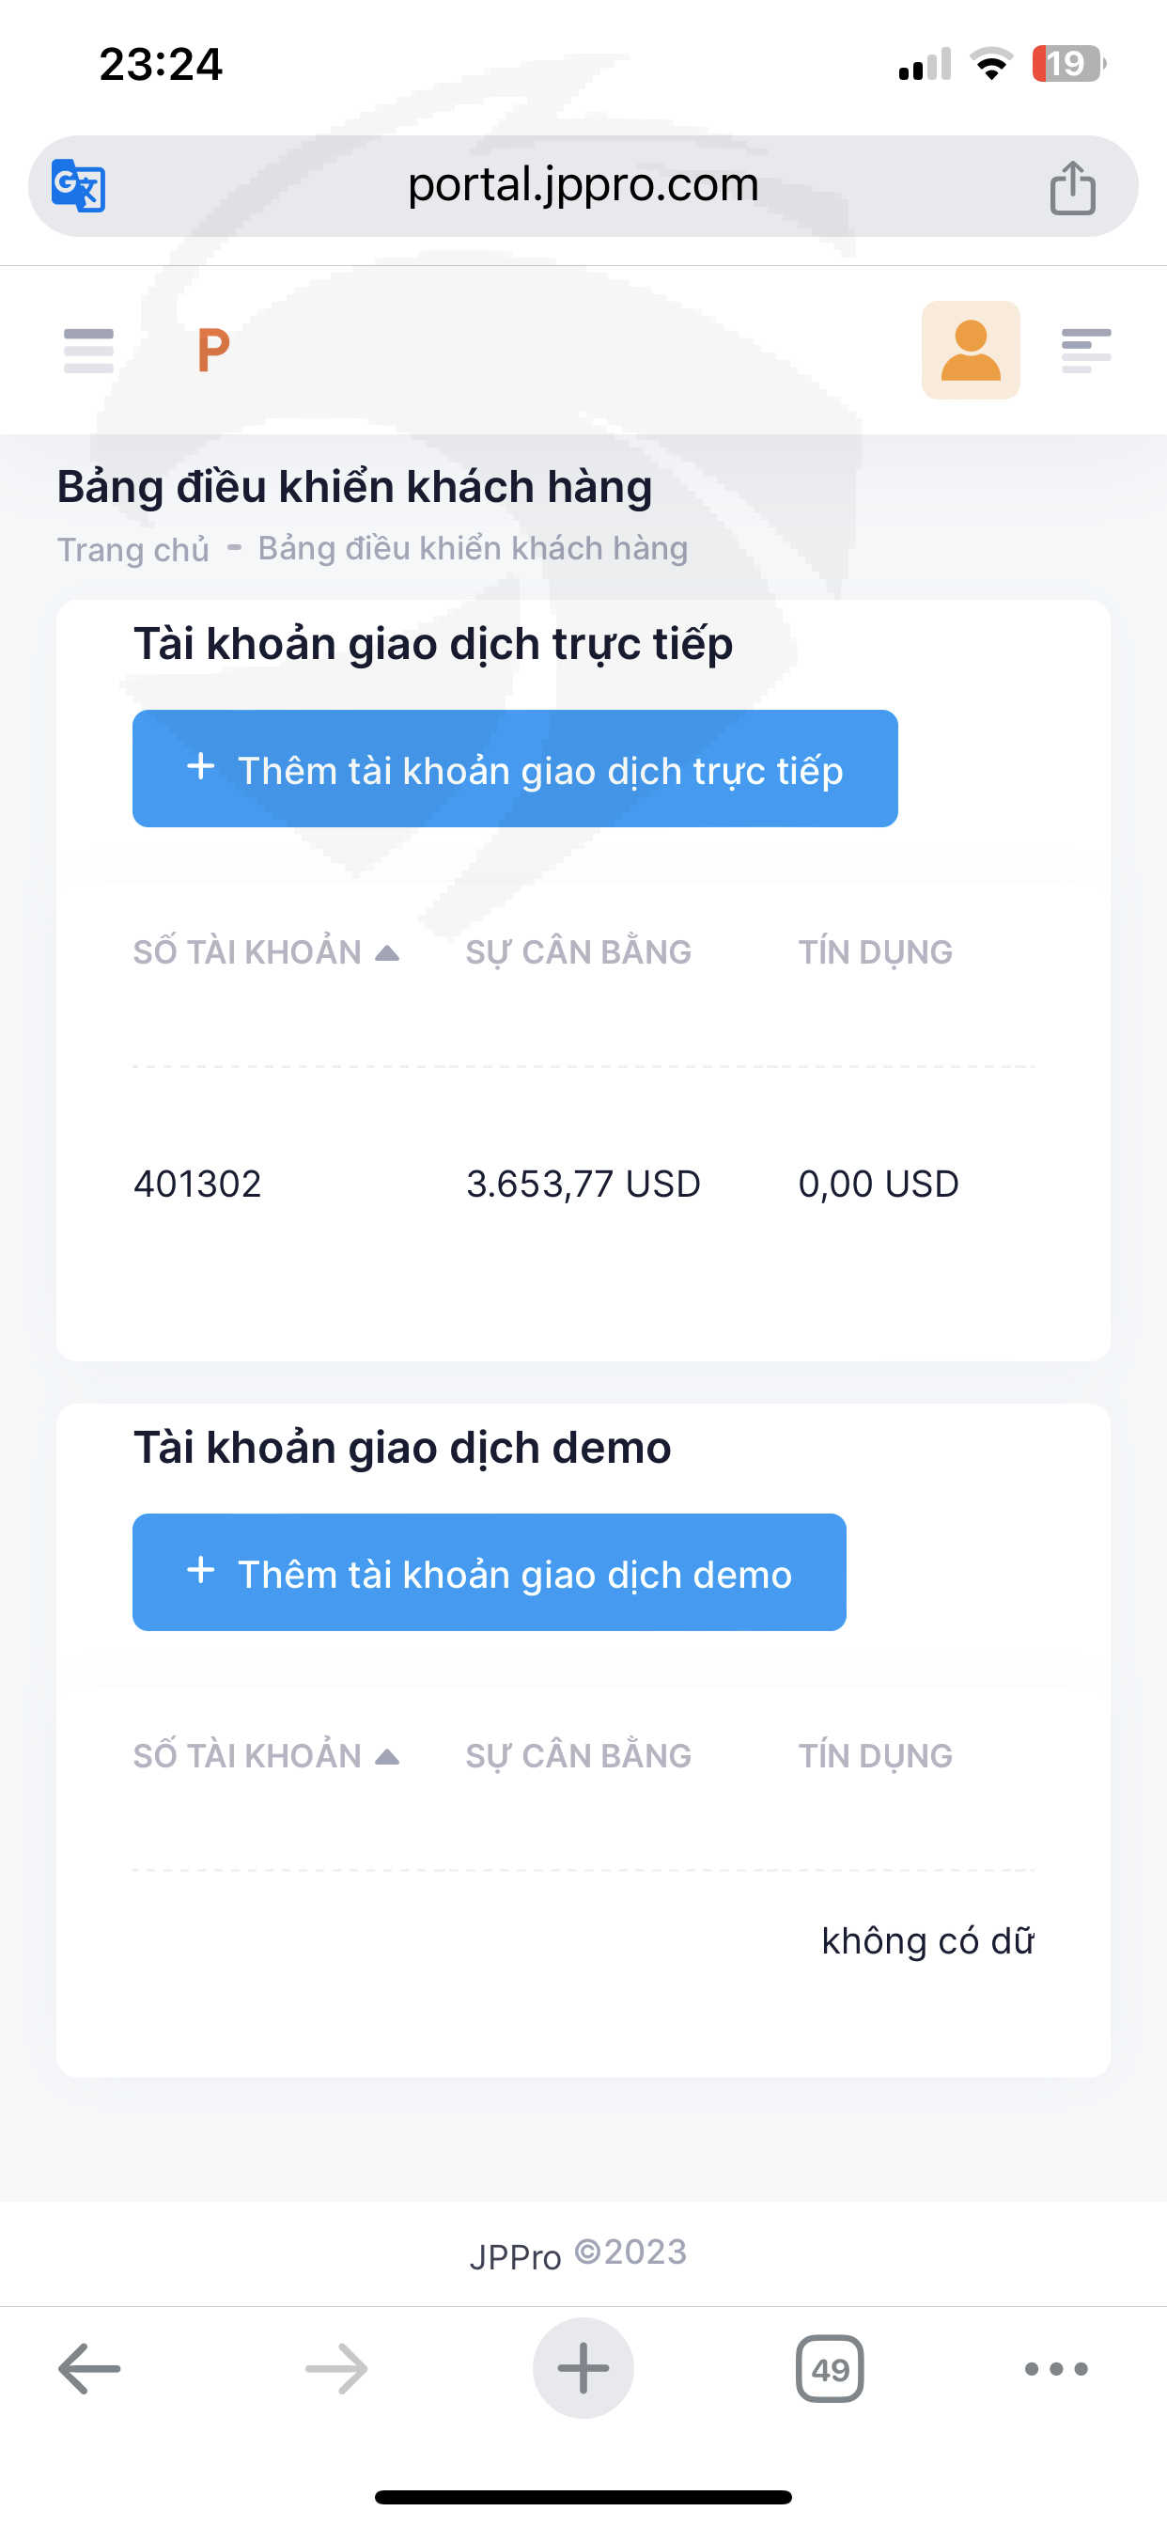Select account number 401302
This screenshot has width=1167, height=2527.
tap(197, 1184)
